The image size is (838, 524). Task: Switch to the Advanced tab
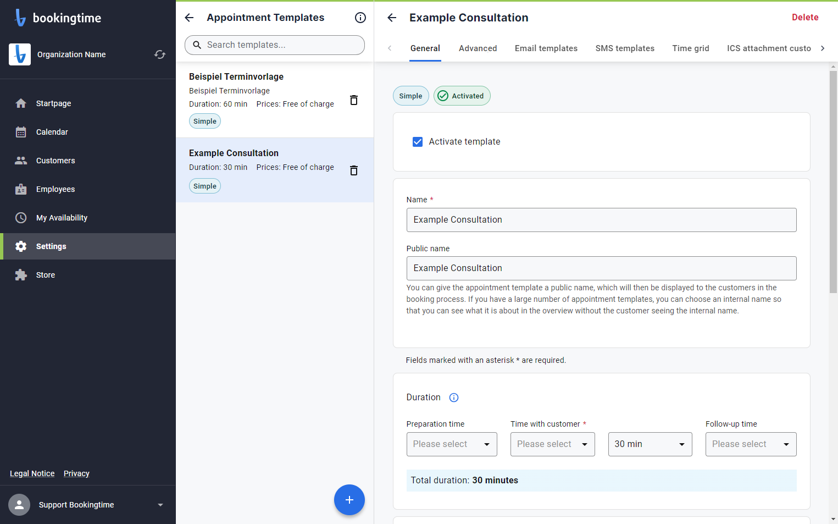click(478, 48)
